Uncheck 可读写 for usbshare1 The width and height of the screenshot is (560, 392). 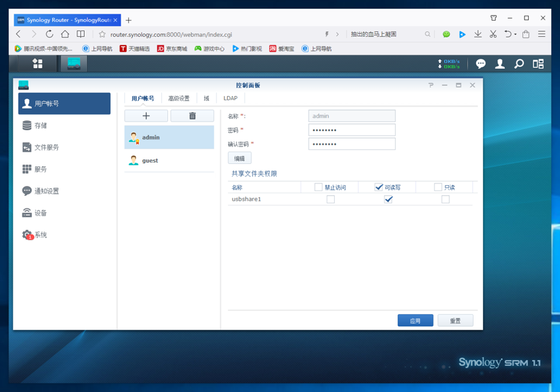(x=388, y=199)
